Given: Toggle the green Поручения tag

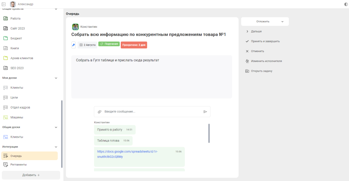Looking at the screenshot, I should (109, 44).
